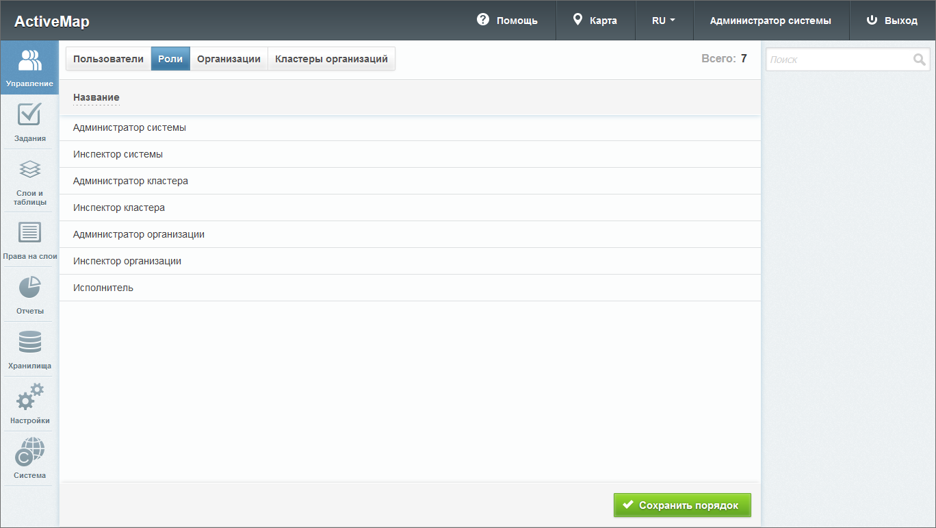Screen dimensions: 936x528
Task: Open the Система globe icon
Action: pyautogui.click(x=29, y=452)
